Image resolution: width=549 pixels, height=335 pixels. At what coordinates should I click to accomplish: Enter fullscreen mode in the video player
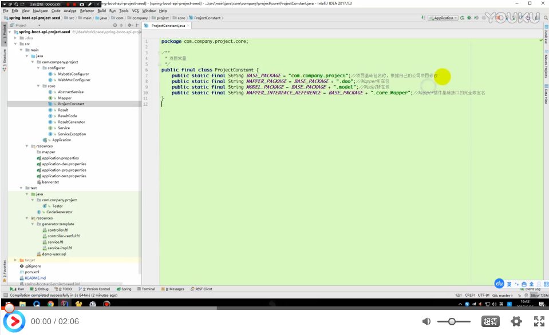click(539, 321)
